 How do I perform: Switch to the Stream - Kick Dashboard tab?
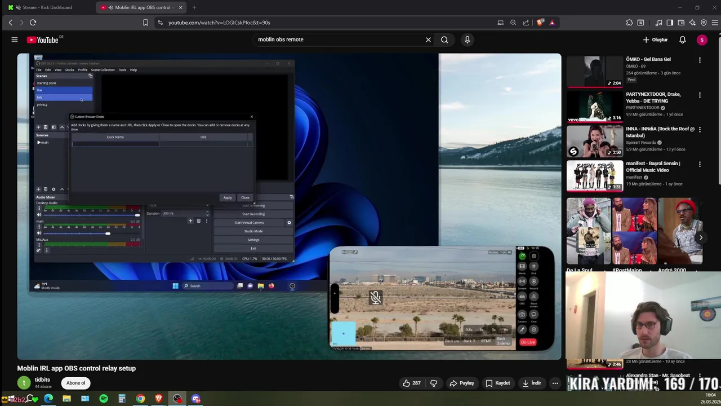pos(47,7)
